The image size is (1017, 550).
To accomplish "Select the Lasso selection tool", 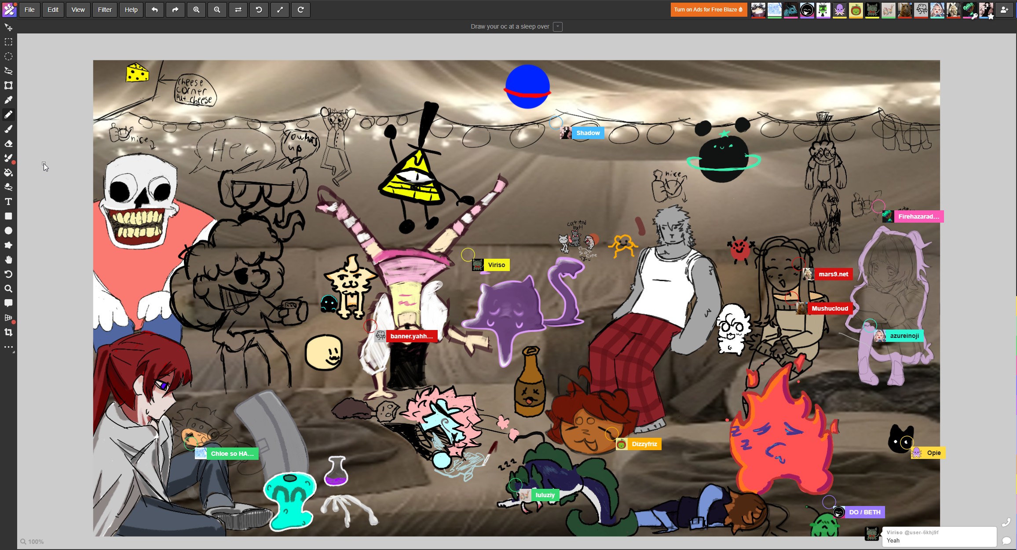I will (x=8, y=71).
